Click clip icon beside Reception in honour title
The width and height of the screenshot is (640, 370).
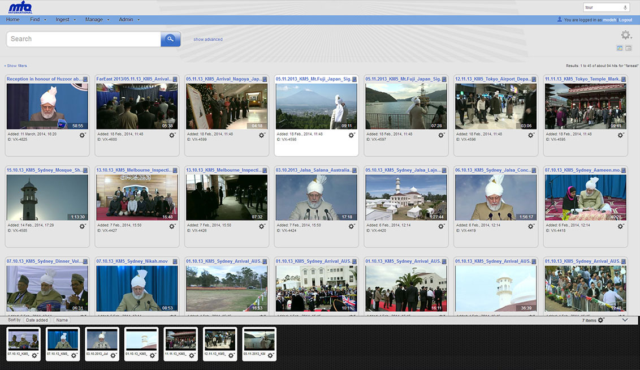85,79
